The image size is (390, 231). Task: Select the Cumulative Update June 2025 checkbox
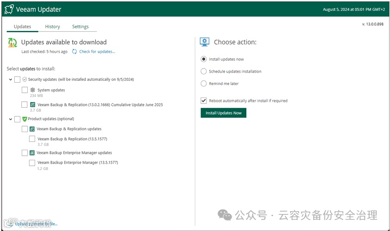pyautogui.click(x=24, y=104)
